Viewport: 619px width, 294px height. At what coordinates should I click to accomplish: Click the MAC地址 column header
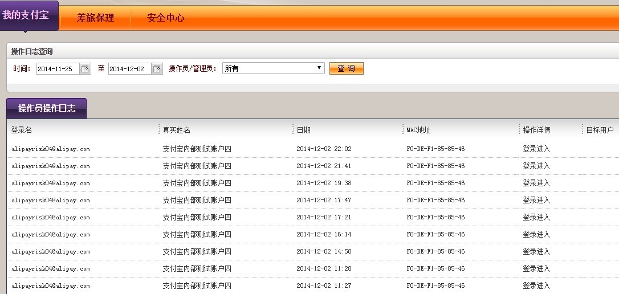pos(418,130)
